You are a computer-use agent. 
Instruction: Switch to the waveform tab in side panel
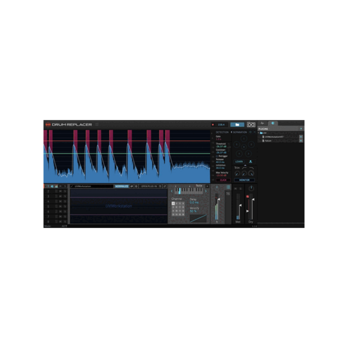(262, 123)
